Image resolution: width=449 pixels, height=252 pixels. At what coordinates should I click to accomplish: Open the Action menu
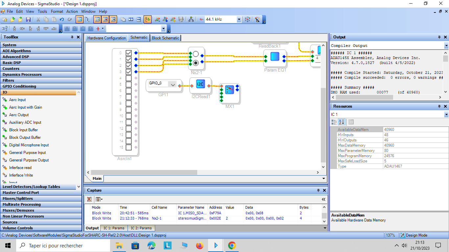tap(72, 11)
